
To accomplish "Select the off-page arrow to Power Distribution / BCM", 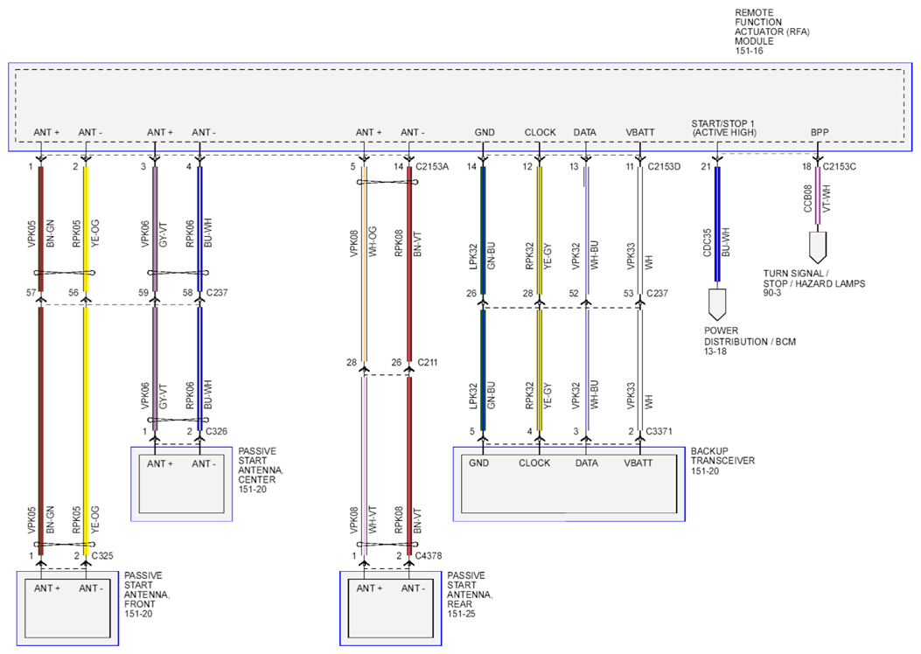I will tap(717, 304).
